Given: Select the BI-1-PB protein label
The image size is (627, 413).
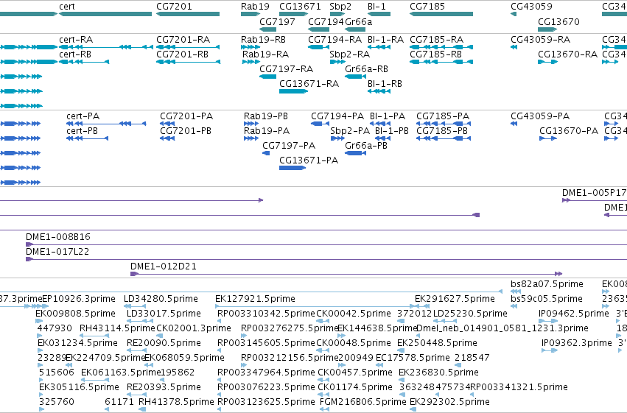Looking at the screenshot, I should [392, 131].
